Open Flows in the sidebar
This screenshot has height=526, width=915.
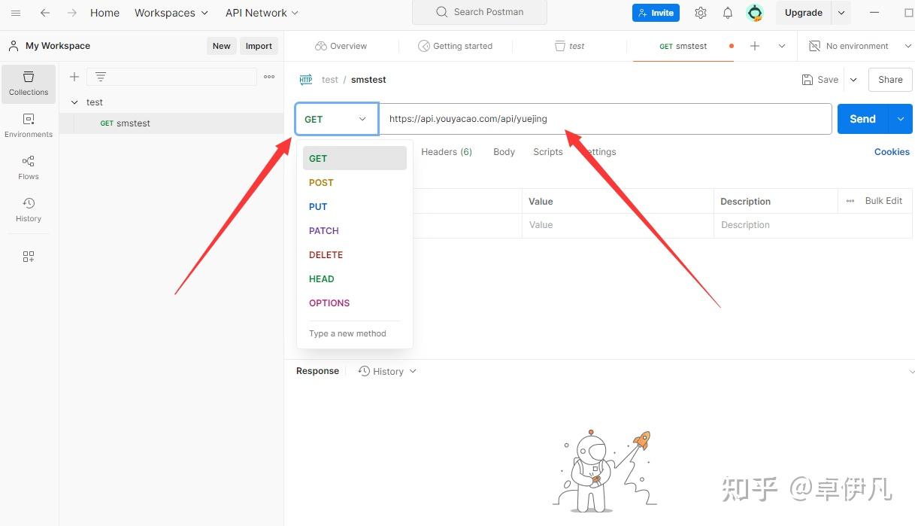29,168
